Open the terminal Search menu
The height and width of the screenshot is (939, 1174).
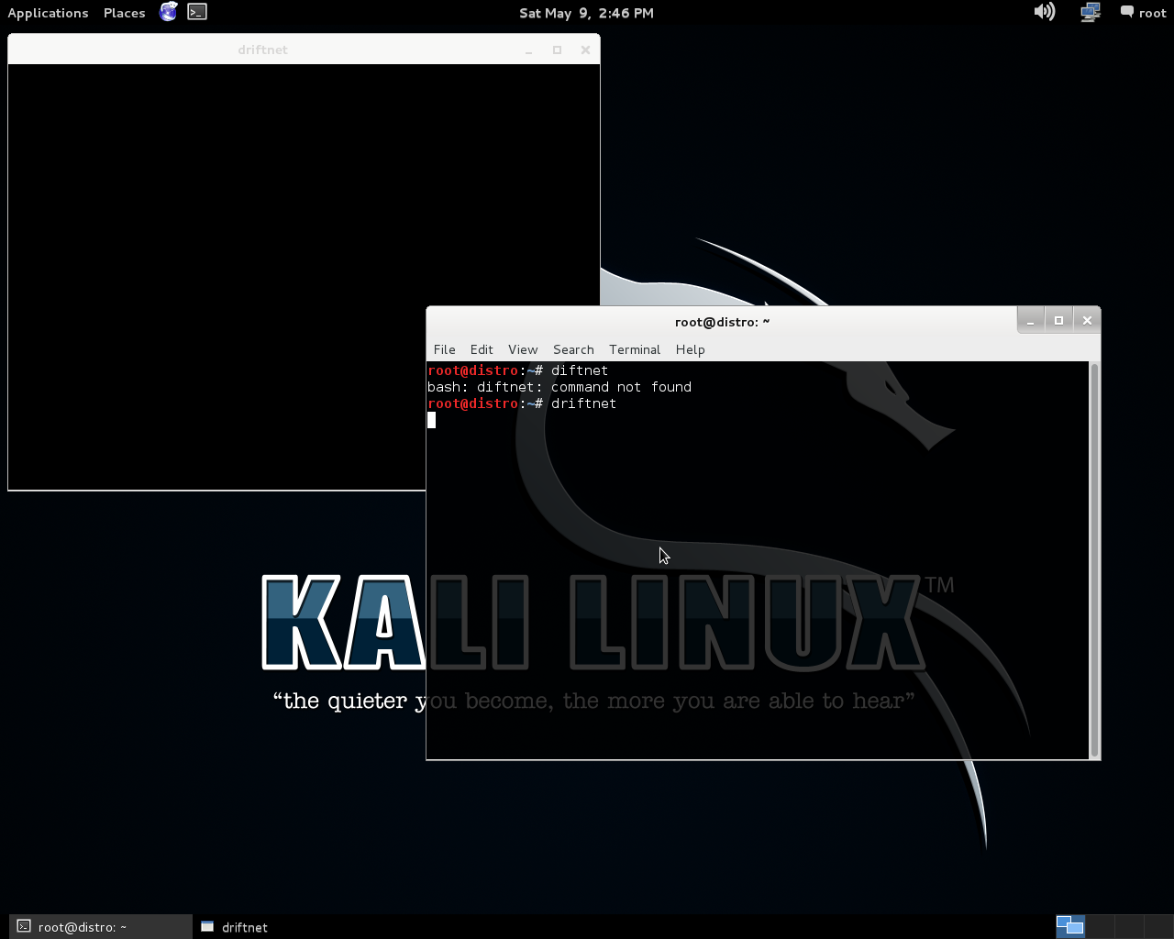click(573, 349)
